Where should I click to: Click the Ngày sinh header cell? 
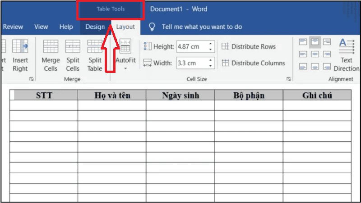(180, 95)
